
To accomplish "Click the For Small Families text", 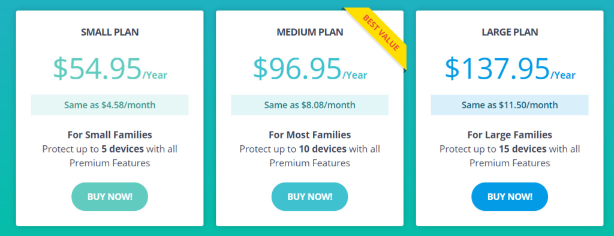I will (110, 135).
